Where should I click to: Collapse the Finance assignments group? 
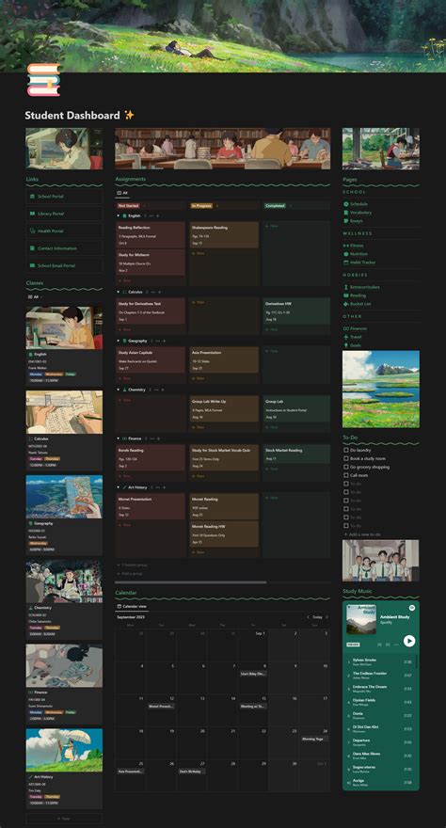pyautogui.click(x=118, y=438)
